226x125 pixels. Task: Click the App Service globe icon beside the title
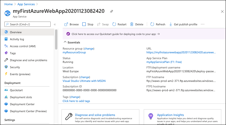8,13
